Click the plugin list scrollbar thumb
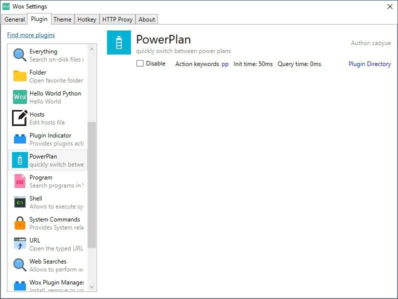The width and height of the screenshot is (398, 299). [91, 185]
